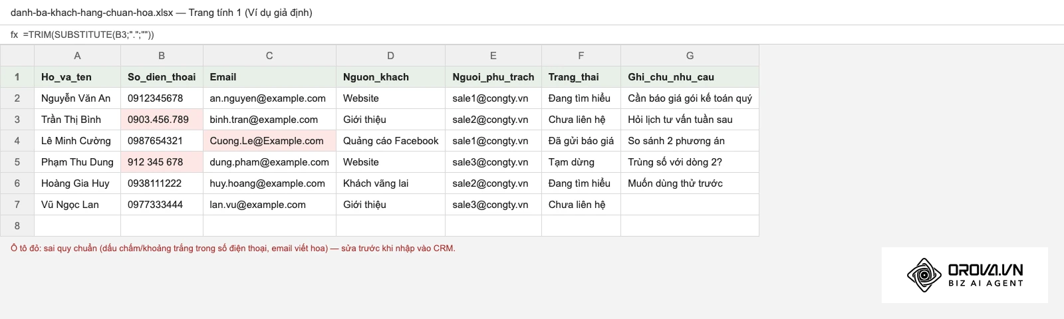Select note So sánh 2 phương án
The image size is (1064, 319).
(690, 141)
